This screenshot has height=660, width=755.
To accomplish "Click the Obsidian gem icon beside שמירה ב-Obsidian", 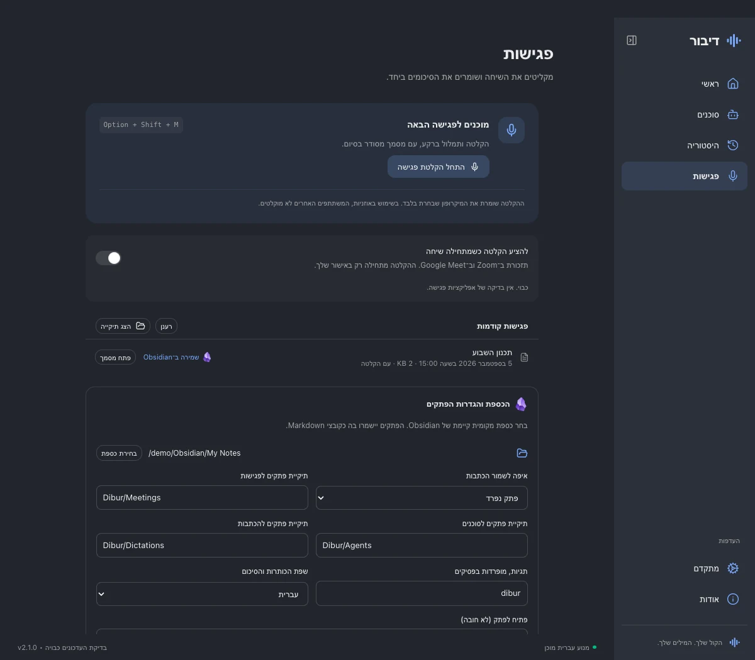I will 207,357.
